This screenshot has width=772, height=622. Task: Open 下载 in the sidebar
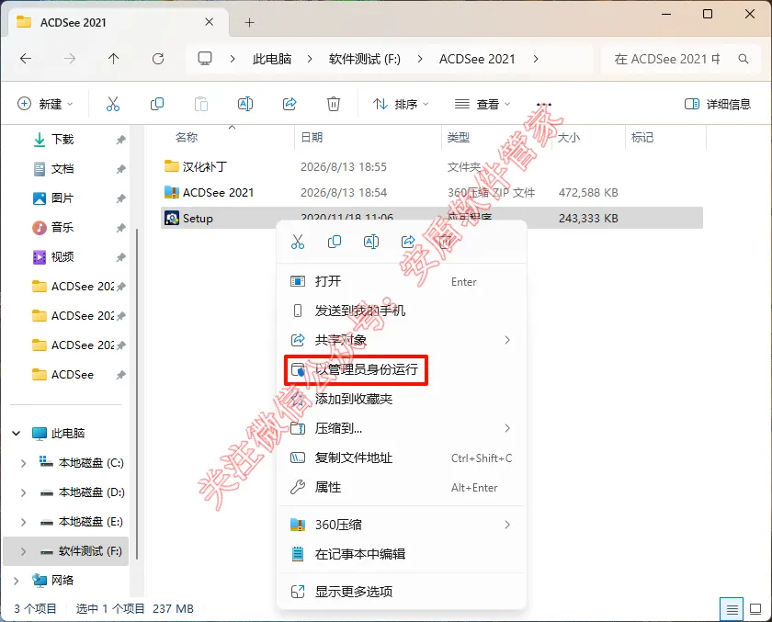point(62,140)
